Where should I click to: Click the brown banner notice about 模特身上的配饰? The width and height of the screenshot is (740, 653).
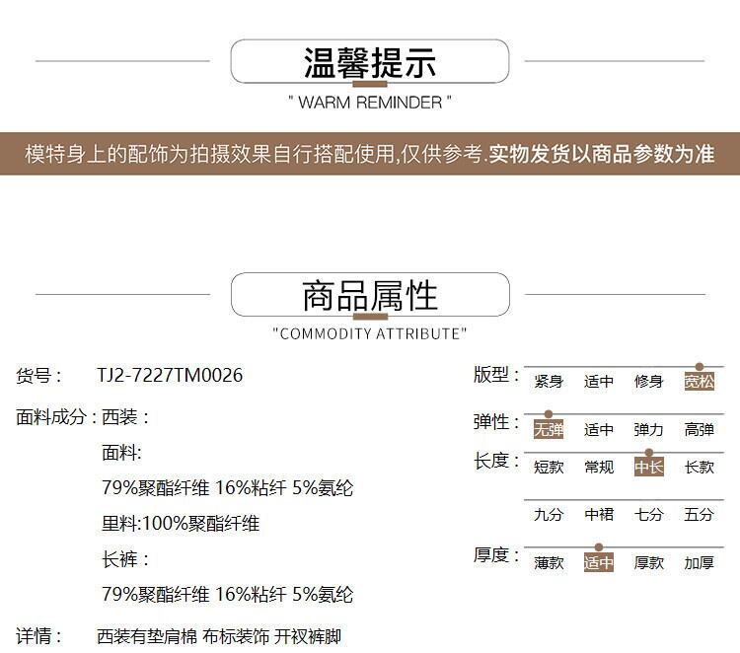370,154
